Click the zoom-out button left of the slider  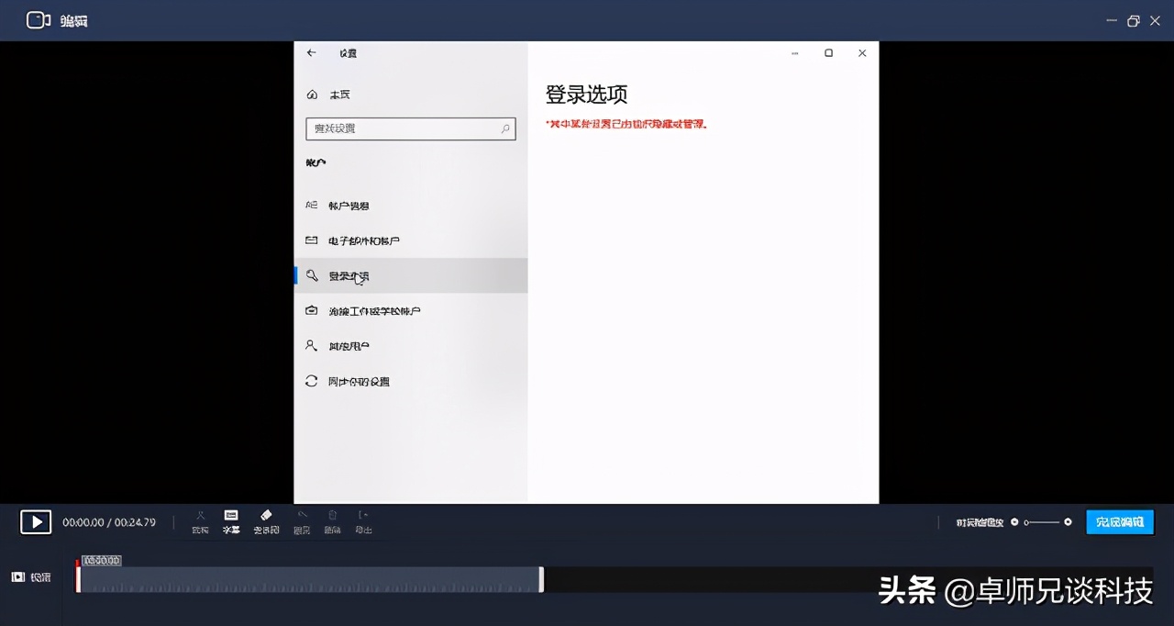1014,522
